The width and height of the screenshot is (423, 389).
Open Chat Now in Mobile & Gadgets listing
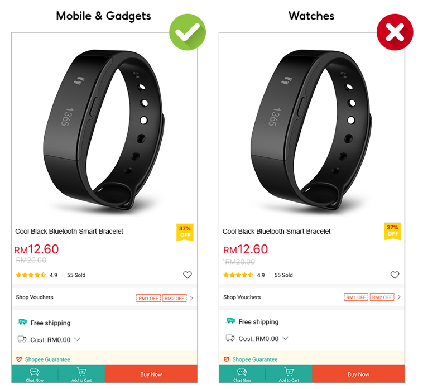[35, 374]
